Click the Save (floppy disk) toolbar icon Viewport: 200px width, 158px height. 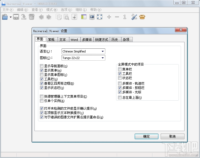click(16, 17)
